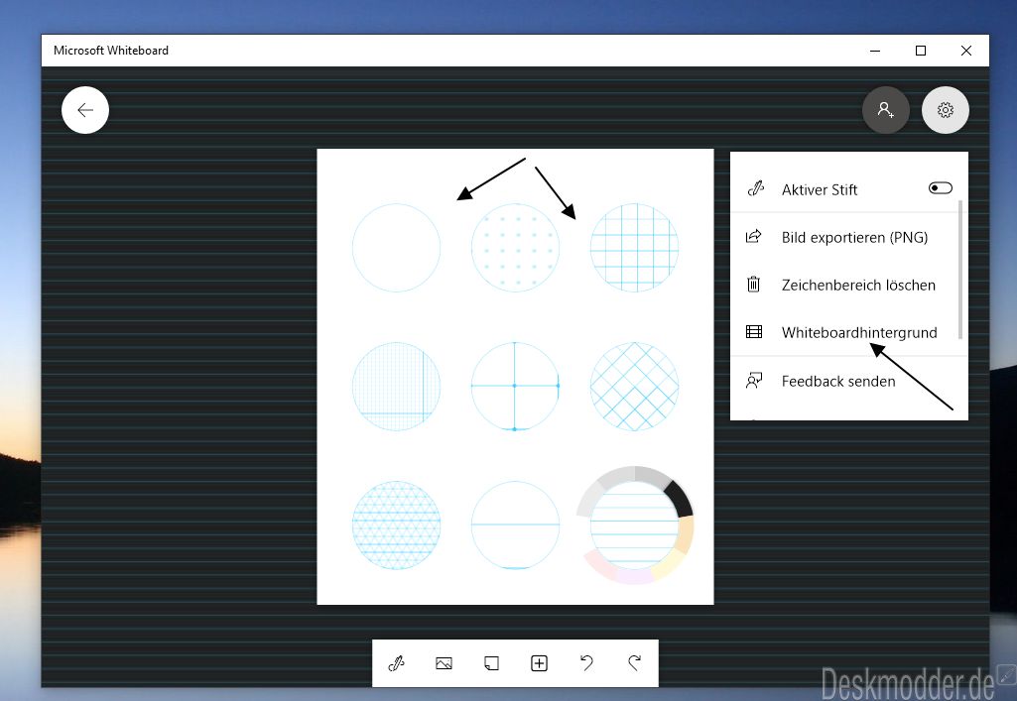Minimize the Microsoft Whiteboard window
The width and height of the screenshot is (1017, 701).
tap(875, 51)
